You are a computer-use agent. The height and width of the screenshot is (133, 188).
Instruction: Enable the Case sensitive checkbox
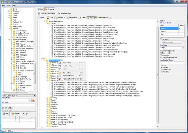(x=161, y=53)
